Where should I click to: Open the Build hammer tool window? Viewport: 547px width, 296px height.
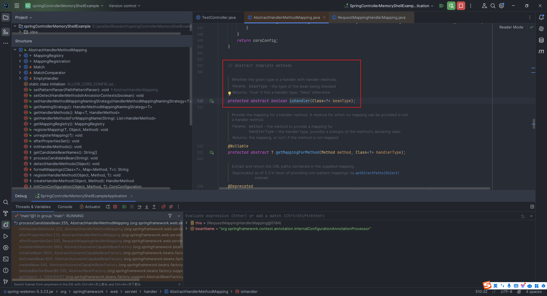point(6,213)
